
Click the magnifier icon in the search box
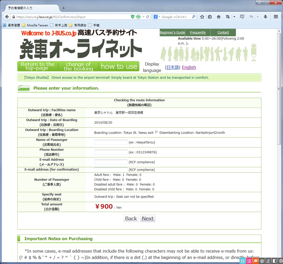(x=194, y=17)
